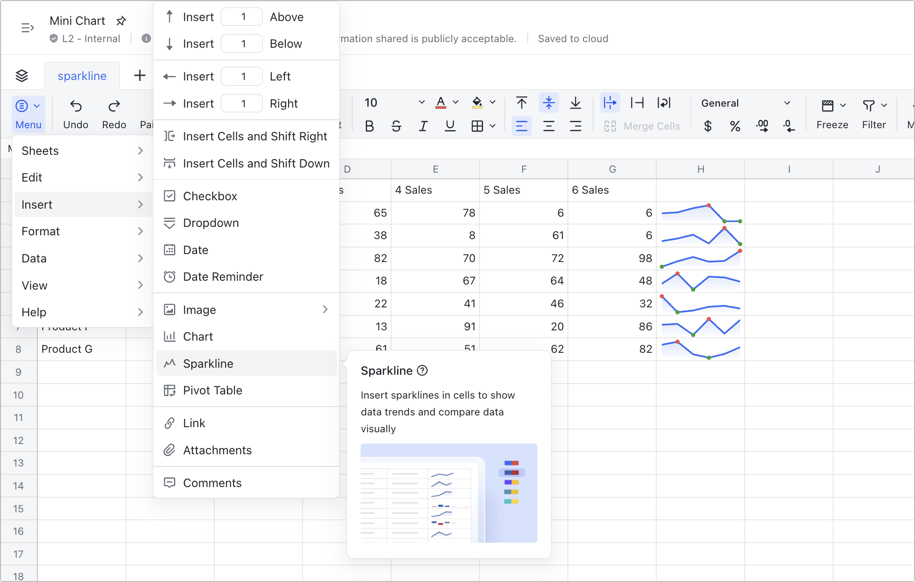
Task: Pin the Mini Chart document
Action: click(x=121, y=21)
